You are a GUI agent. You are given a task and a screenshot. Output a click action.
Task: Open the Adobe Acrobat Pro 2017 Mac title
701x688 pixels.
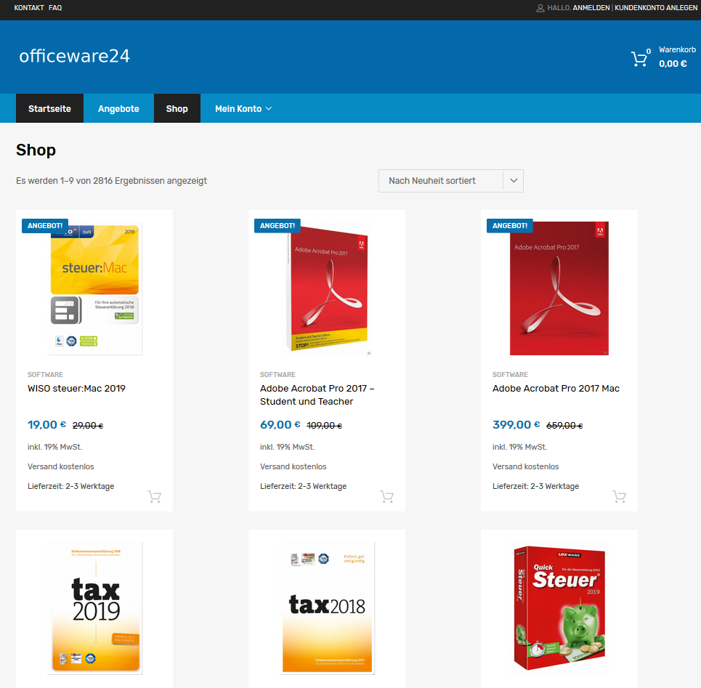[x=556, y=389]
